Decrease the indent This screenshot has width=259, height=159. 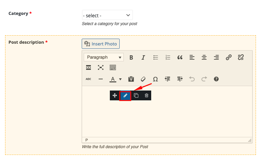(167, 79)
